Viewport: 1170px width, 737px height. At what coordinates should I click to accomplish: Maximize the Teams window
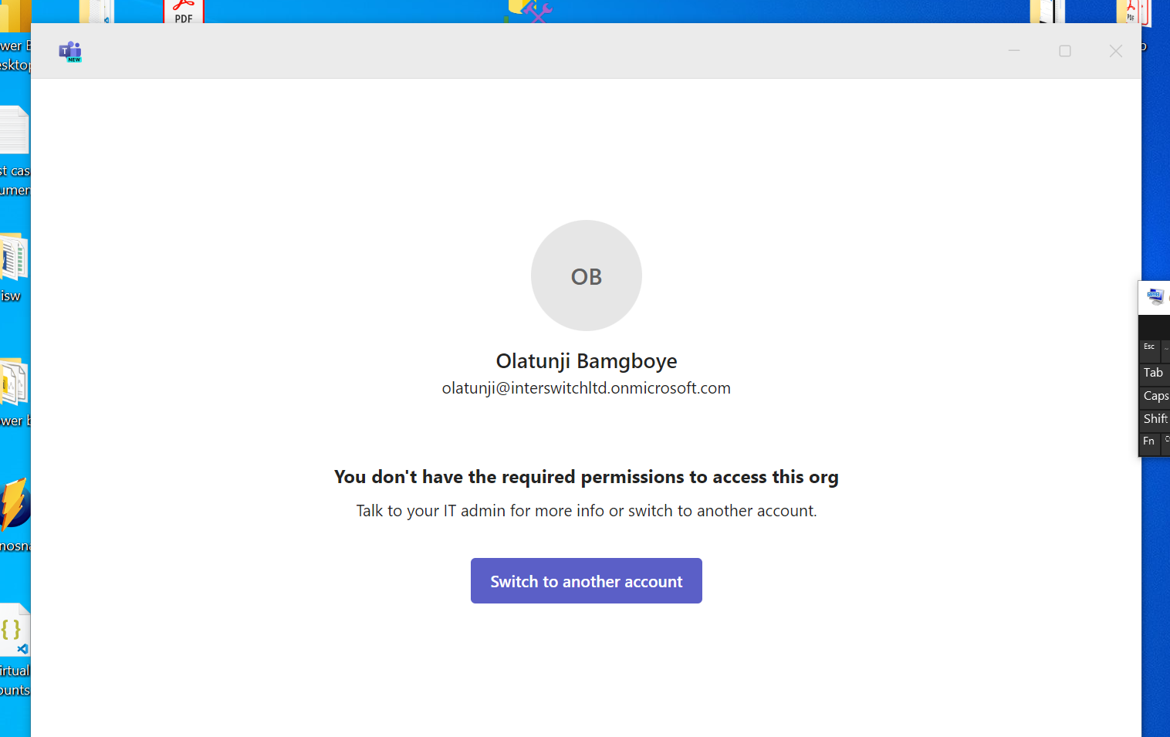[x=1065, y=51]
